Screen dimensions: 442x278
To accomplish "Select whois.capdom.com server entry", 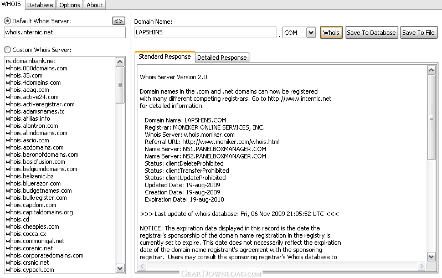I will pos(30,205).
